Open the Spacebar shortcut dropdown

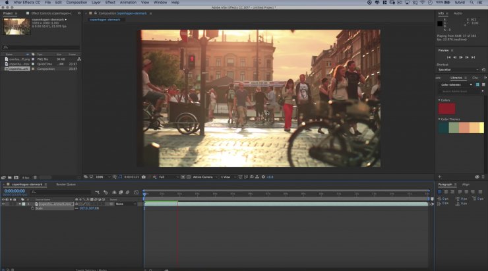458,70
